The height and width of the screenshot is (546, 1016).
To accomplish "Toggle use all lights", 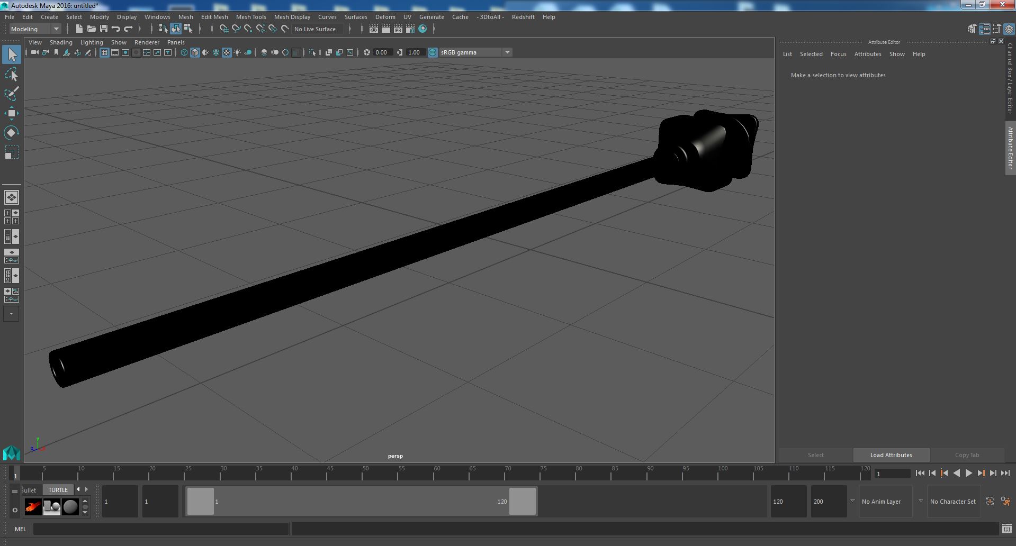I will pos(237,52).
